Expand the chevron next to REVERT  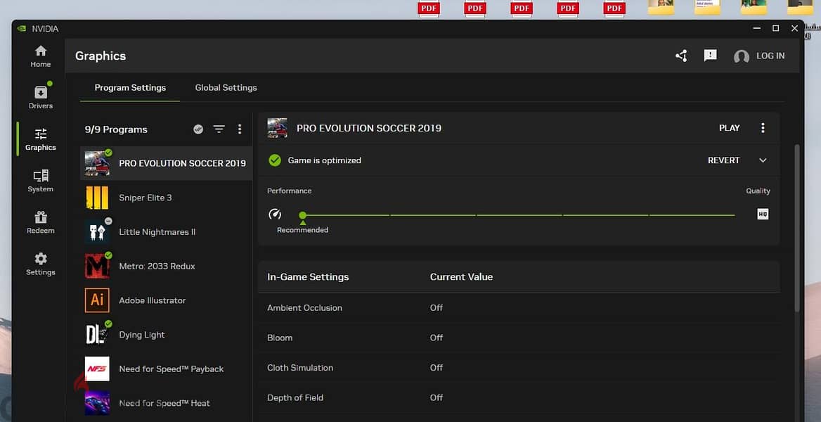point(763,160)
